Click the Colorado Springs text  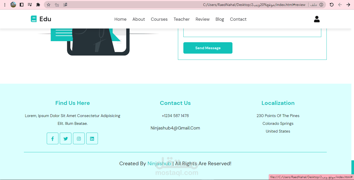click(278, 124)
